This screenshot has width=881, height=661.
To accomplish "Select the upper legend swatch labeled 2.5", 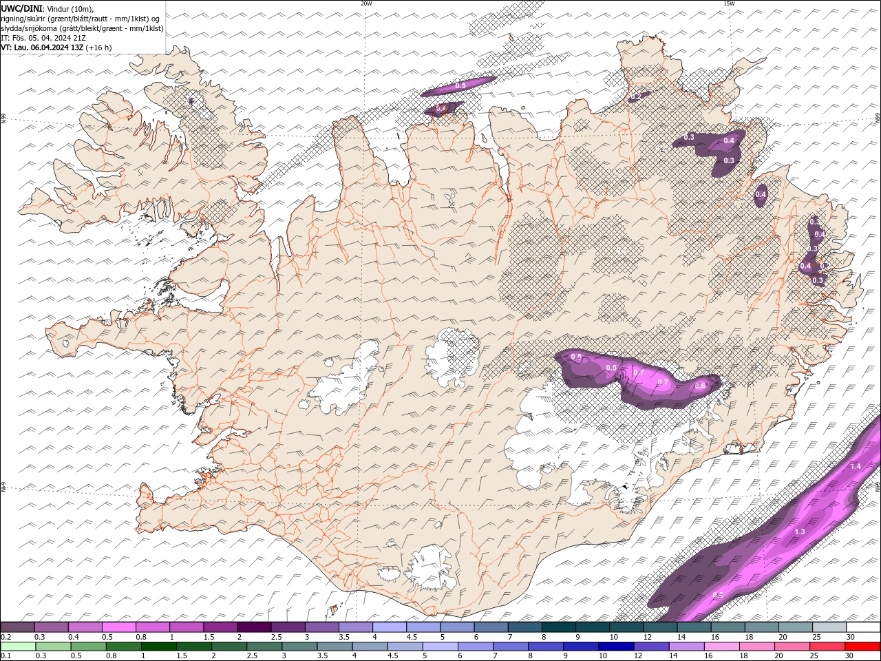I will pos(288,627).
